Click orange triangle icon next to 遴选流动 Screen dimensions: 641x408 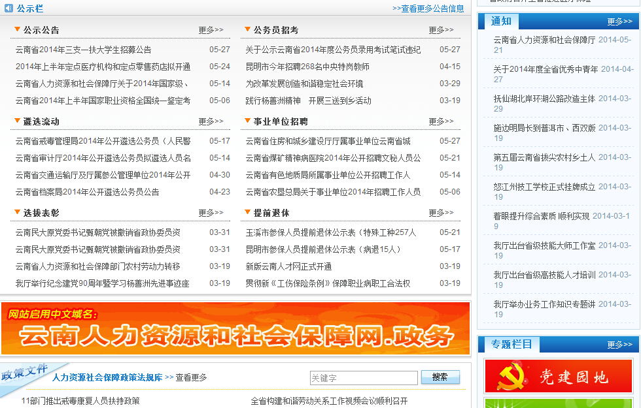[x=17, y=120]
